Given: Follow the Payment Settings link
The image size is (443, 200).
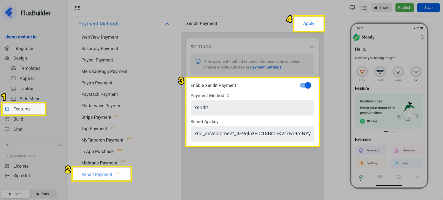Looking at the screenshot, I should [265, 67].
